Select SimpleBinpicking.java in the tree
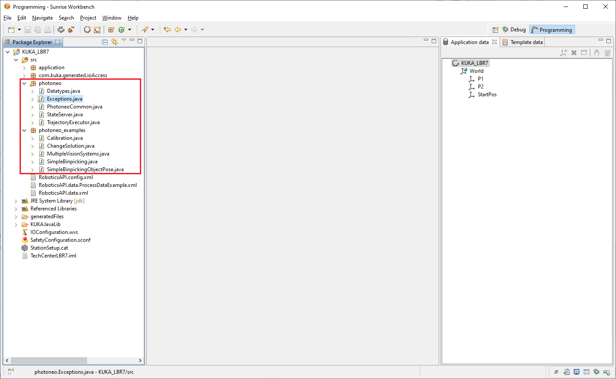The image size is (616, 379). click(x=72, y=162)
